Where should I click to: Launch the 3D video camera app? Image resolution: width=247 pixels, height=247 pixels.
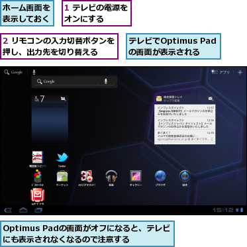(87, 178)
